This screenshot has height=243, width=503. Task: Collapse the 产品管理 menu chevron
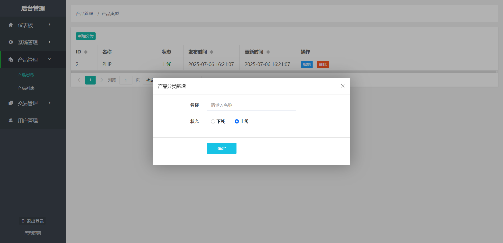[49, 59]
